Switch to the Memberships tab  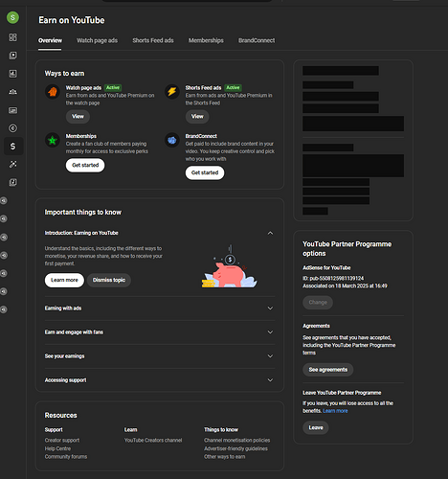pos(206,40)
